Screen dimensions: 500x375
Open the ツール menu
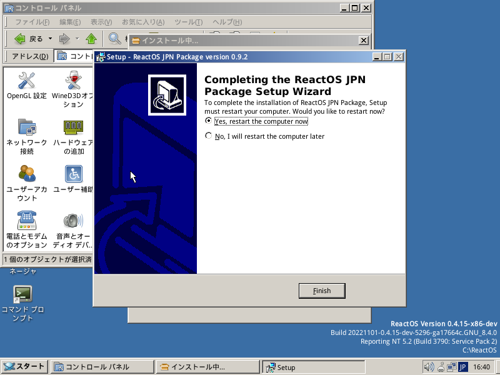click(187, 22)
